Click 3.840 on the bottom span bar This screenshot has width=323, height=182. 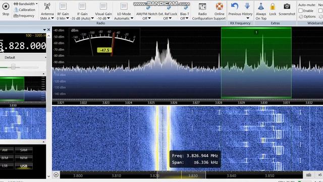click(x=231, y=176)
